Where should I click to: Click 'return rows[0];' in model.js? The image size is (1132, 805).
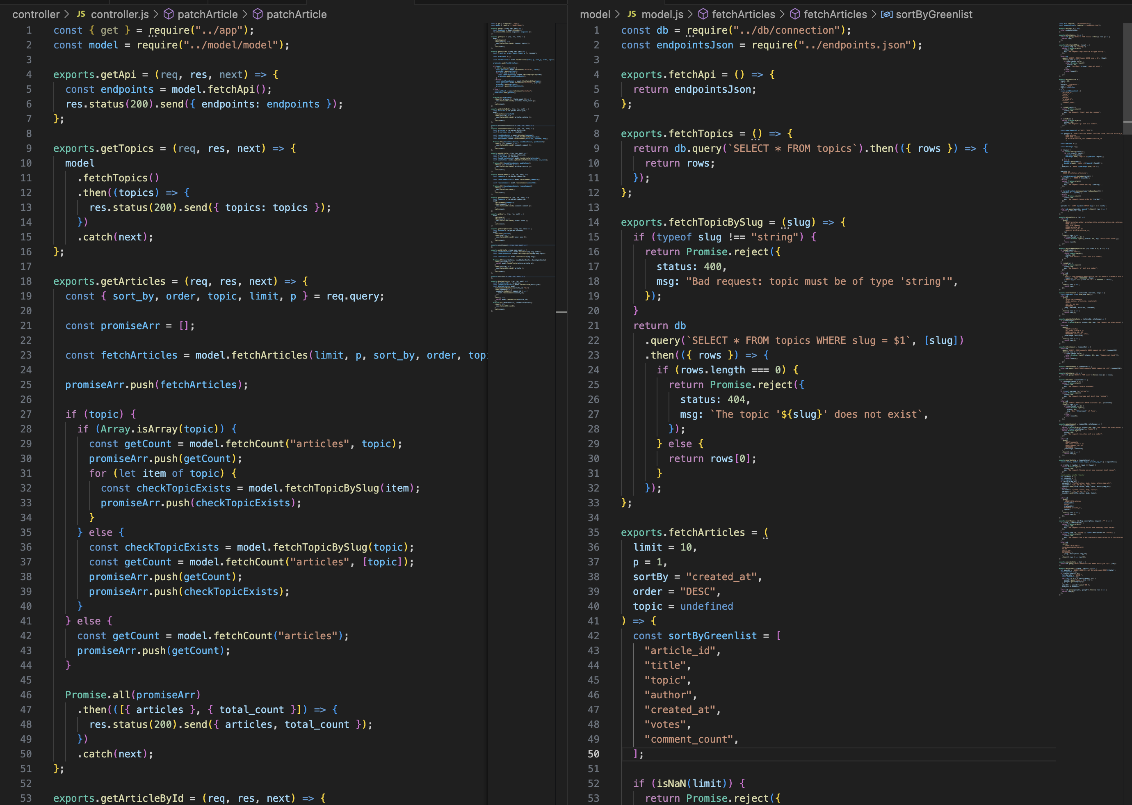712,459
